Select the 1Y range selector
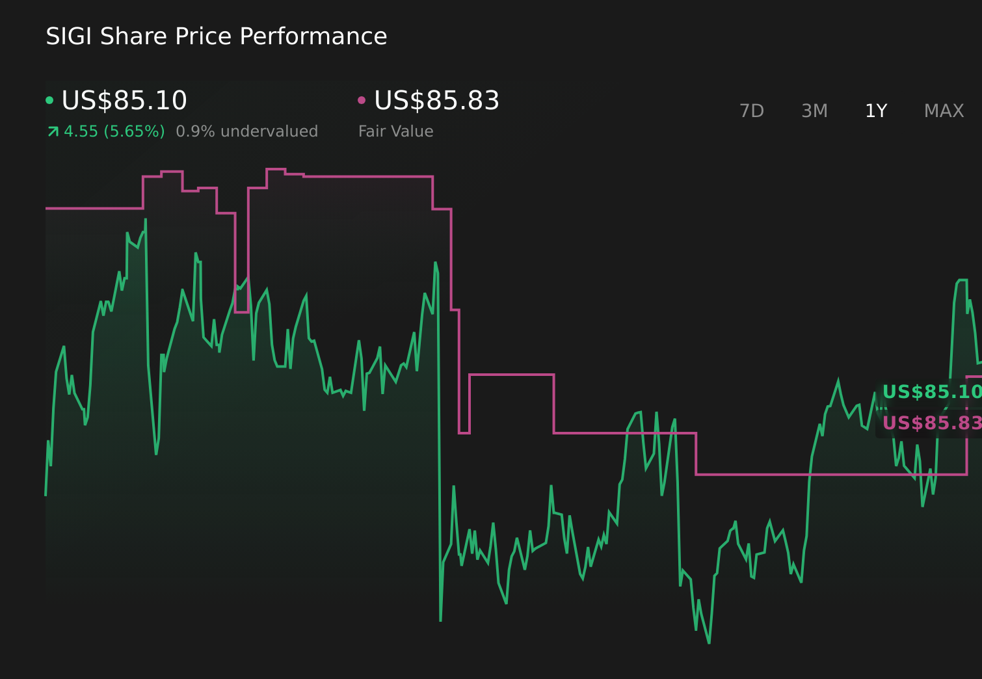 coord(875,111)
